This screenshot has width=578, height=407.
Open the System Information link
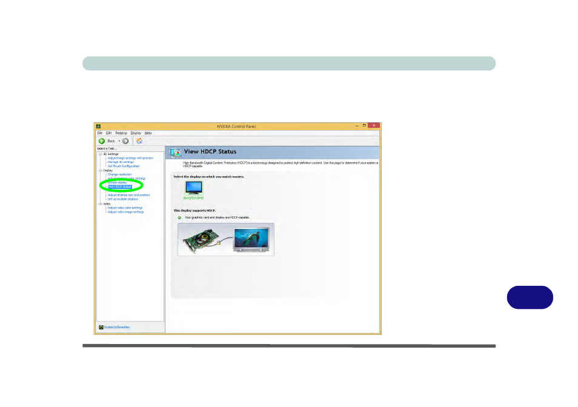click(117, 327)
